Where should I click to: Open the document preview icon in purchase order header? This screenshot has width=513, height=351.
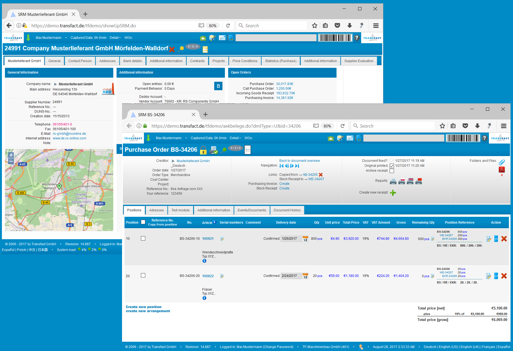(x=247, y=150)
